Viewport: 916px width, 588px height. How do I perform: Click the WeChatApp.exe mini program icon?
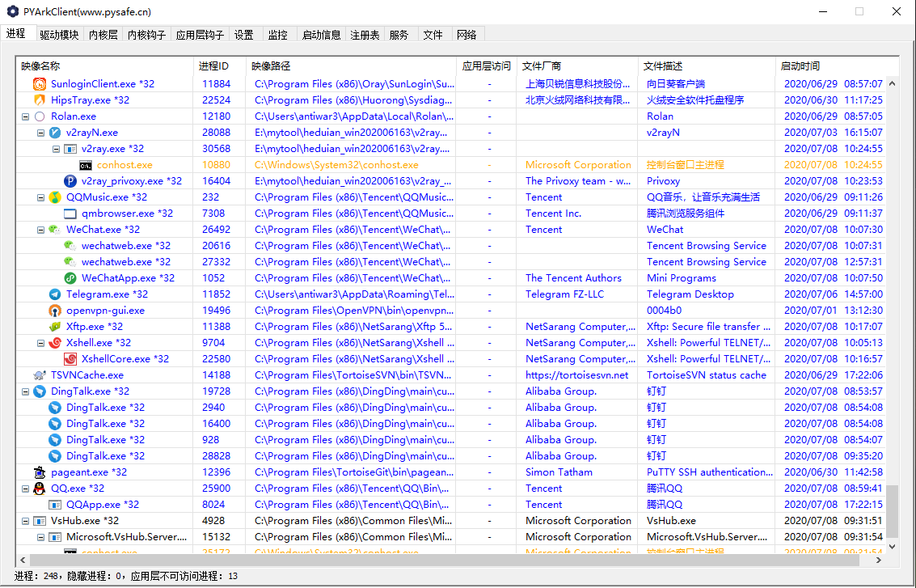click(x=70, y=278)
